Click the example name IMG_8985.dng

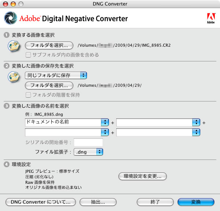click(x=49, y=114)
